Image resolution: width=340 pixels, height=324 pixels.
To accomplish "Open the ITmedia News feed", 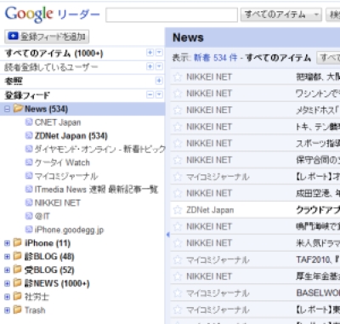I will pyautogui.click(x=96, y=190).
